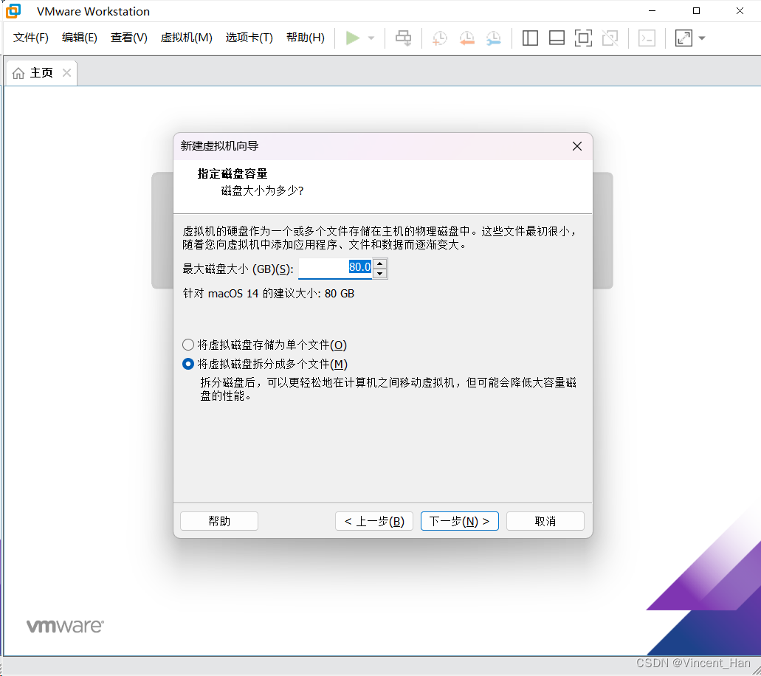Click the 针对 macOS 14 的建议大小 text

point(269,294)
